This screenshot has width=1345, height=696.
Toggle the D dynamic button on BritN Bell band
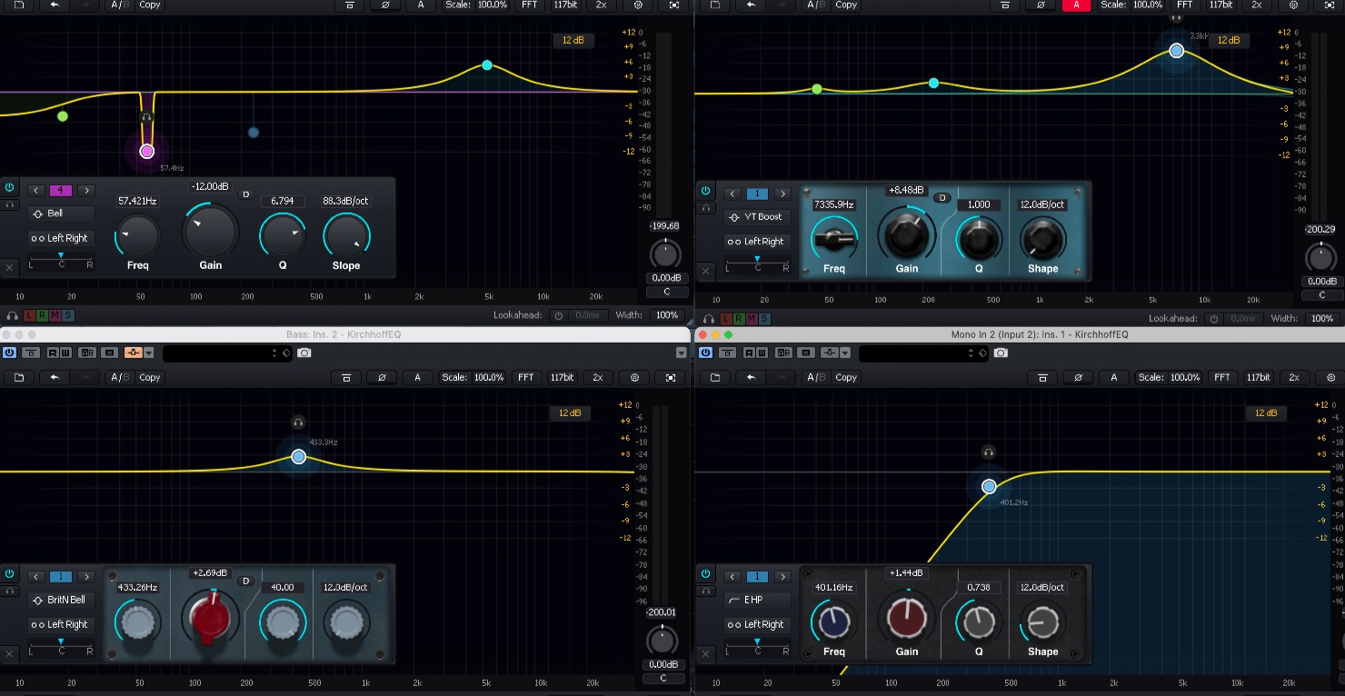pos(244,582)
